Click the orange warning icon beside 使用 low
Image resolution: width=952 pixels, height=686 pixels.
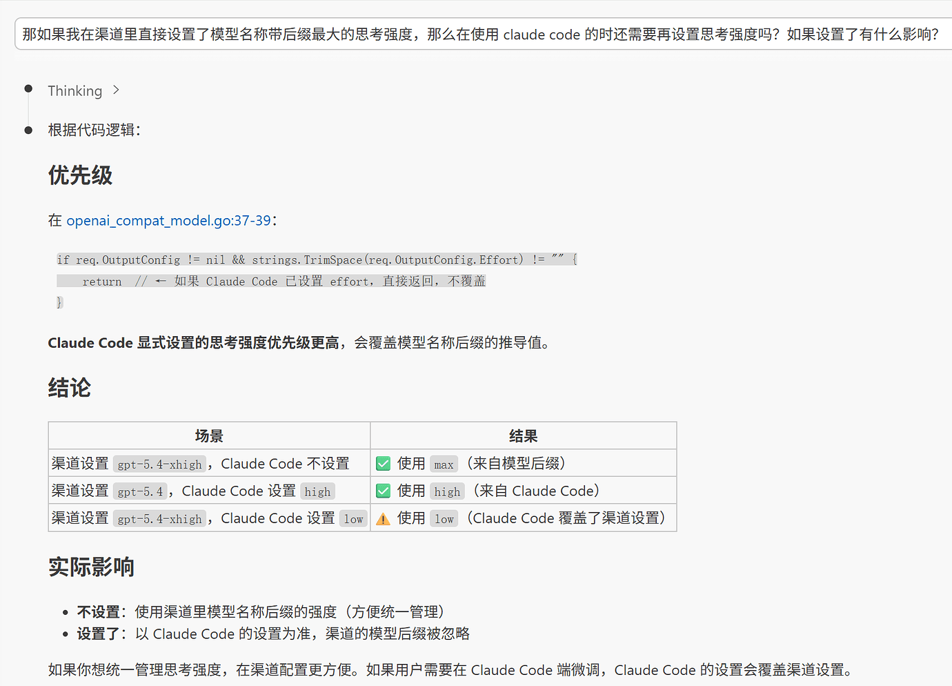[x=383, y=519]
